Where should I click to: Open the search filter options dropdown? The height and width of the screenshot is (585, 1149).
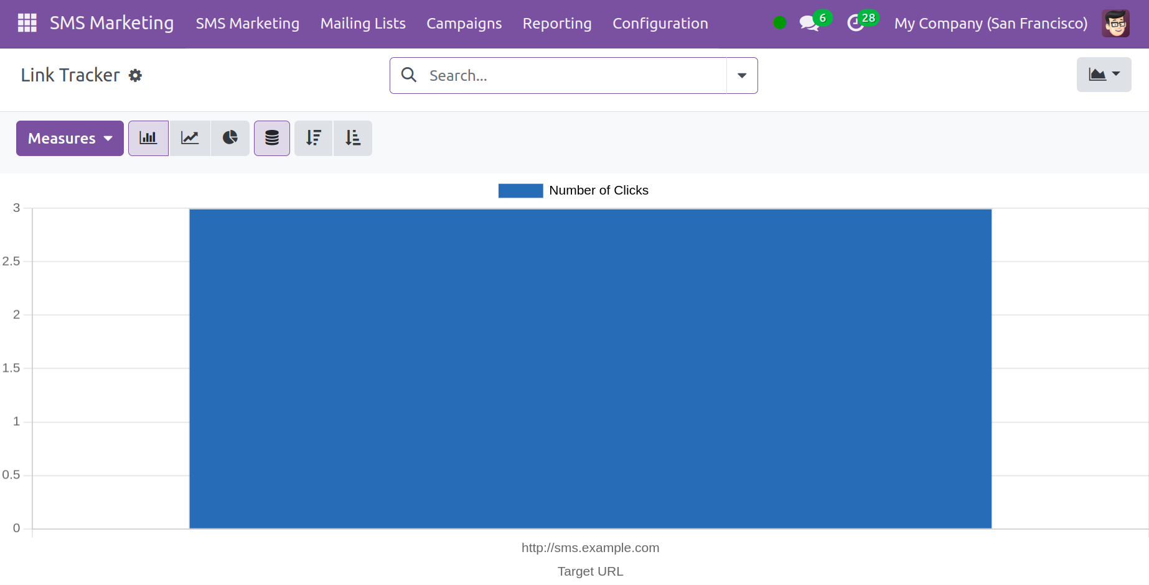tap(742, 76)
